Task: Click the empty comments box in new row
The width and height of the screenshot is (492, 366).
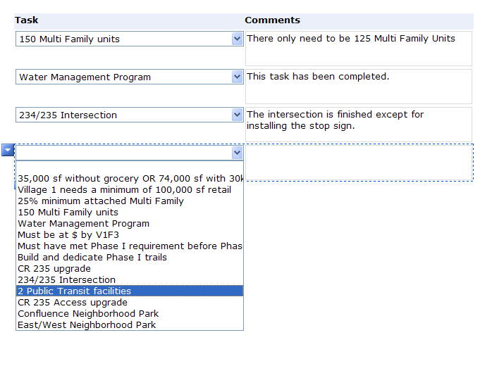Action: tap(359, 163)
